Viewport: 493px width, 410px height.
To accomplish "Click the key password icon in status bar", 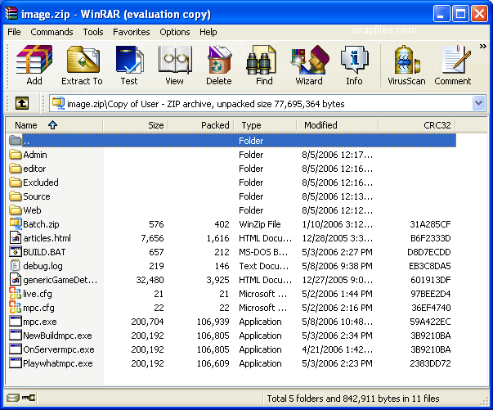I will click(29, 398).
